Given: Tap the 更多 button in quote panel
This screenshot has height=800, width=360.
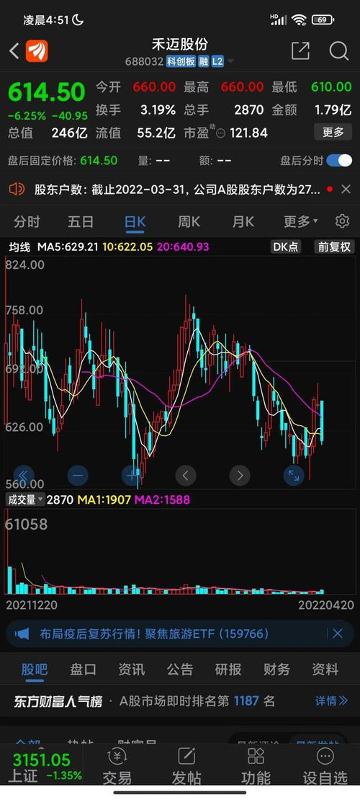Looking at the screenshot, I should coord(333,132).
